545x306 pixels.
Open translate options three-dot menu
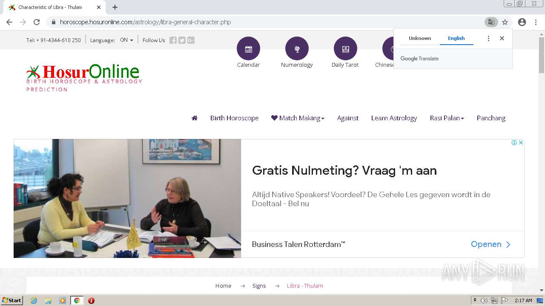coord(488,38)
